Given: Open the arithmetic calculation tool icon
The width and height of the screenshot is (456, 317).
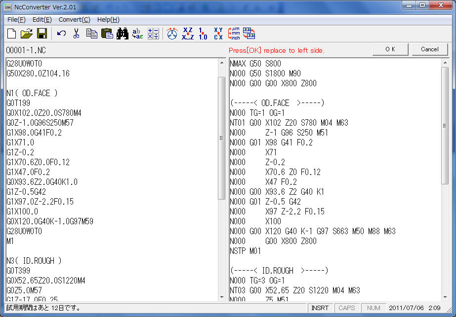Looking at the screenshot, I should pyautogui.click(x=153, y=34).
